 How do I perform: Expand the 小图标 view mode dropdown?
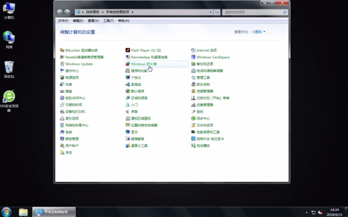pyautogui.click(x=259, y=32)
